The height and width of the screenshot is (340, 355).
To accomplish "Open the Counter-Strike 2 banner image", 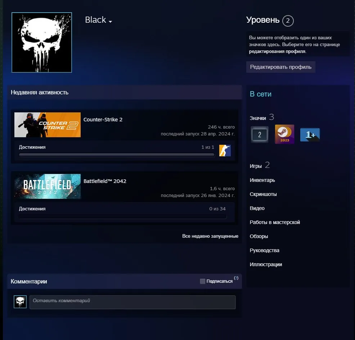I will (48, 125).
